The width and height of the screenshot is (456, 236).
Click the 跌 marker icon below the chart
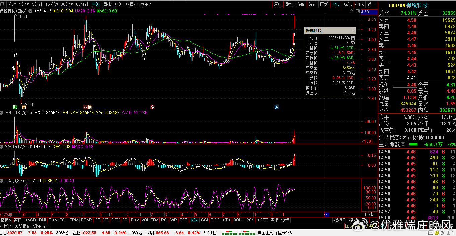click(x=15, y=107)
